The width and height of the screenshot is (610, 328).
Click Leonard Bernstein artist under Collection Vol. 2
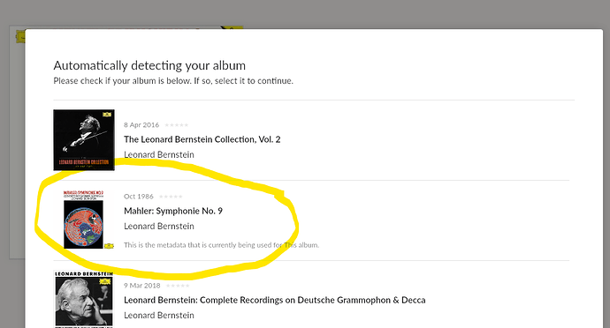159,154
